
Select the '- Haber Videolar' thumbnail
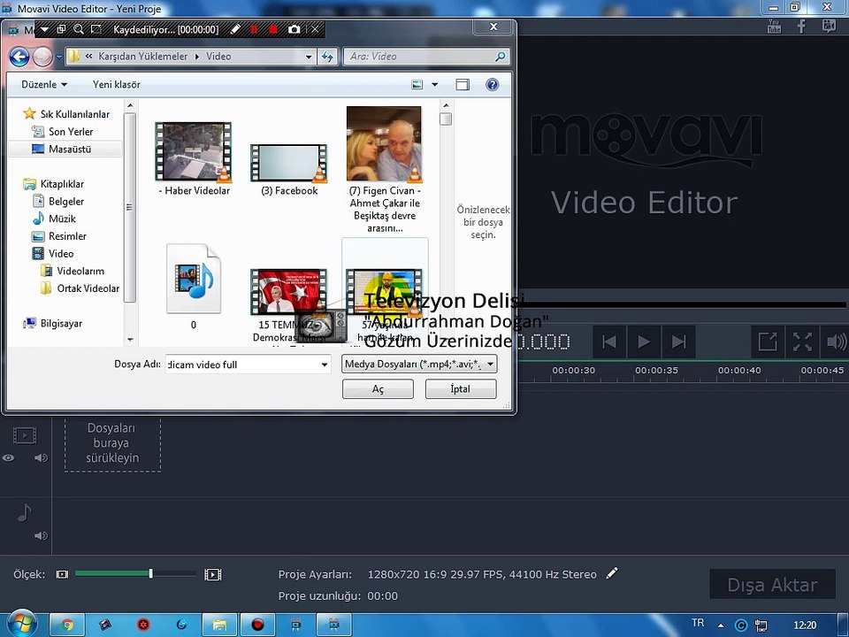pos(194,151)
